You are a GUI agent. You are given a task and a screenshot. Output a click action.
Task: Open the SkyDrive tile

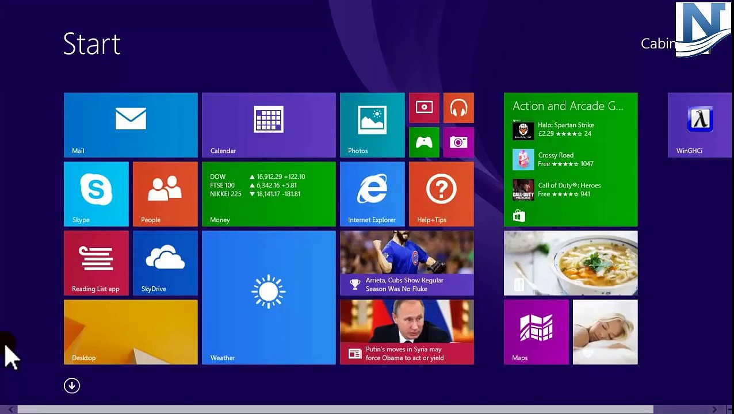click(x=165, y=263)
